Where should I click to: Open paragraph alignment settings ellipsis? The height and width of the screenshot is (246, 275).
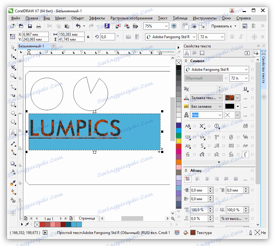tap(245, 179)
